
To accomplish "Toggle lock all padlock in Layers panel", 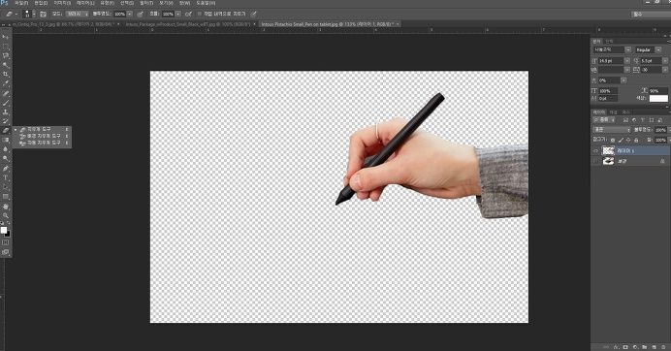I will click(x=636, y=140).
